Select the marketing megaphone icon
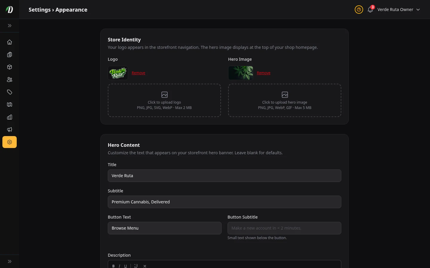Image resolution: width=430 pixels, height=268 pixels. [x=10, y=130]
